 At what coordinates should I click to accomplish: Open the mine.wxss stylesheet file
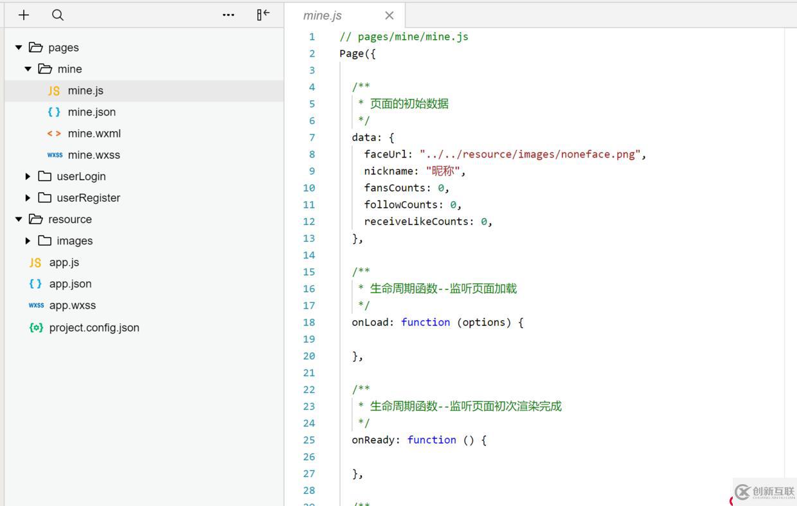[94, 155]
